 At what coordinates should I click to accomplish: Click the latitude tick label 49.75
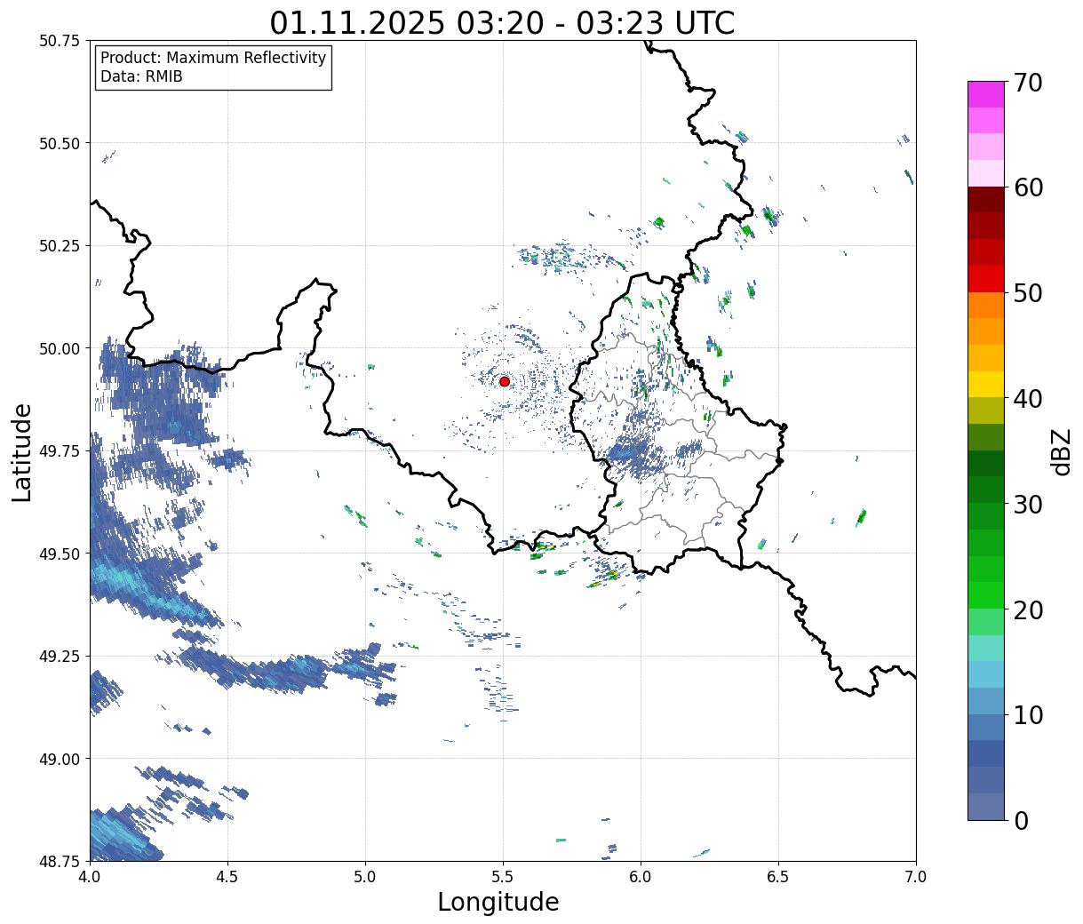coord(60,450)
